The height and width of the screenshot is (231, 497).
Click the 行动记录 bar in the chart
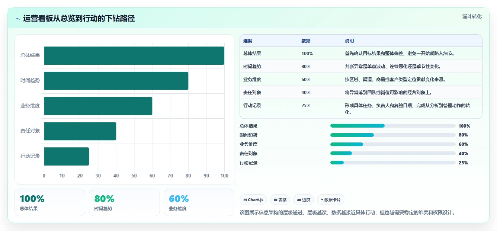(x=66, y=156)
